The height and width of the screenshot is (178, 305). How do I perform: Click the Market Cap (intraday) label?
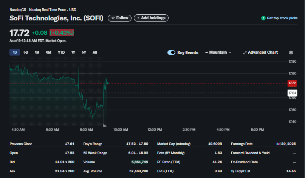pos(174,144)
